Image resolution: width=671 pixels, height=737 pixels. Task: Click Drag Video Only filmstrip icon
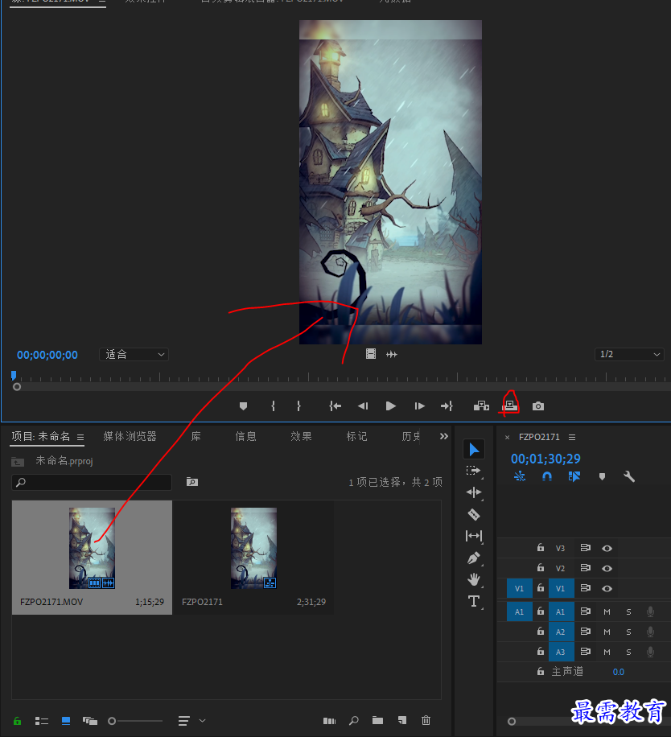[x=371, y=354]
